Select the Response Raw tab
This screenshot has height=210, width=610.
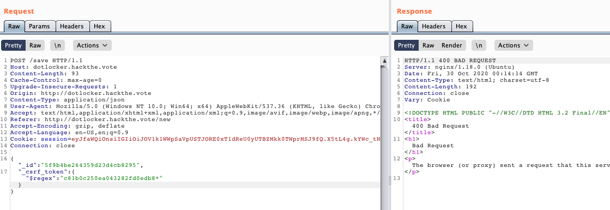407,26
